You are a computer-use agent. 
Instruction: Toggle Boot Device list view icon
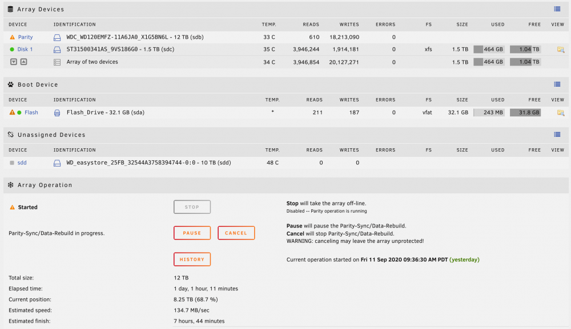click(x=557, y=84)
